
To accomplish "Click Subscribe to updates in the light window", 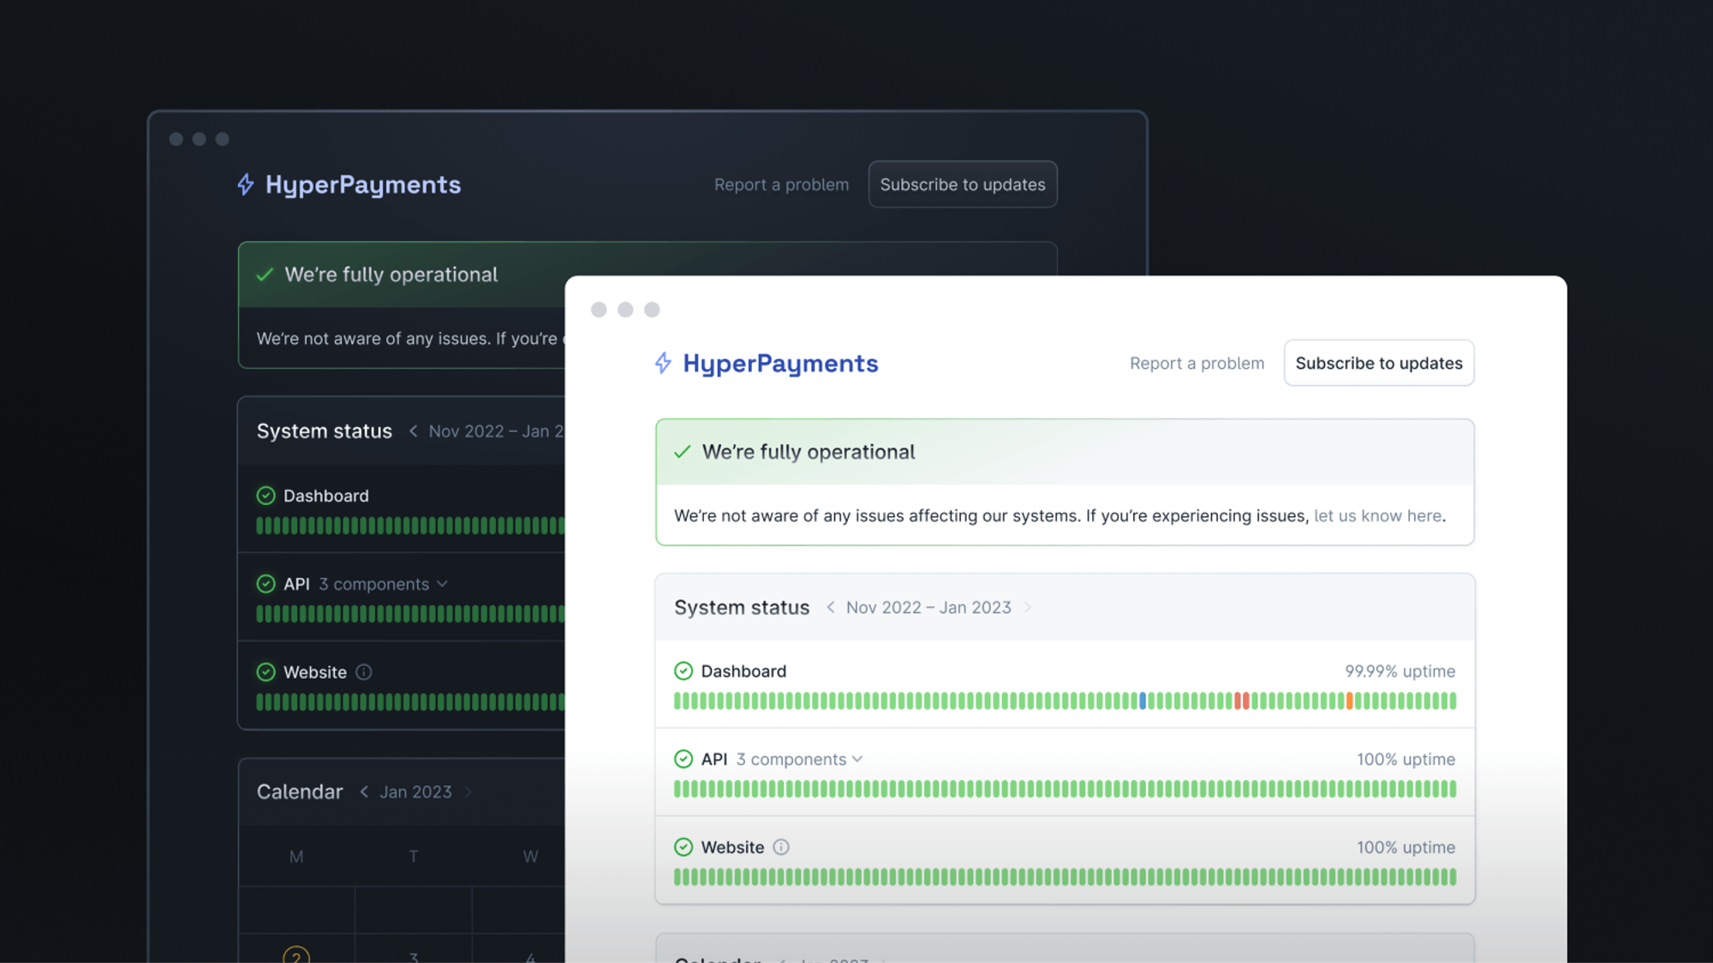I will [x=1378, y=363].
